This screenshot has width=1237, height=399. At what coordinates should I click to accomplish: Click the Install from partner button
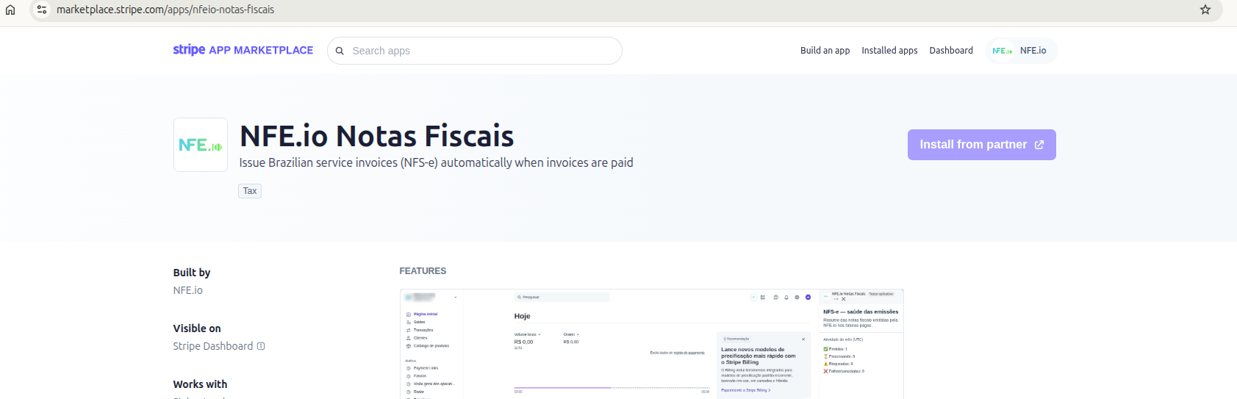(982, 145)
